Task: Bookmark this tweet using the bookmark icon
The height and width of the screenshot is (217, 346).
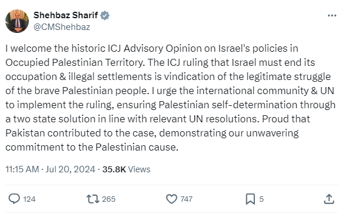Action: 250,199
